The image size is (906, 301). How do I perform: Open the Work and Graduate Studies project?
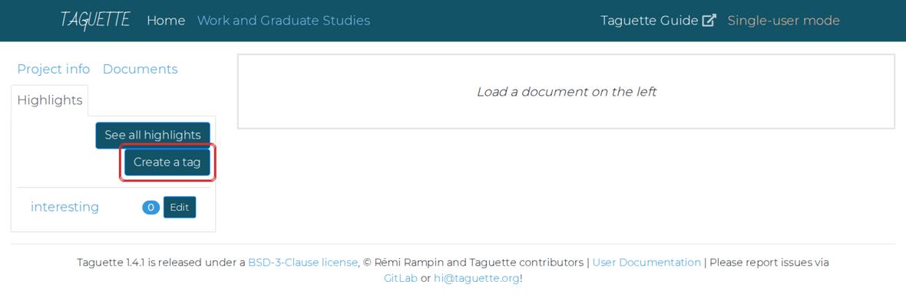pyautogui.click(x=283, y=21)
